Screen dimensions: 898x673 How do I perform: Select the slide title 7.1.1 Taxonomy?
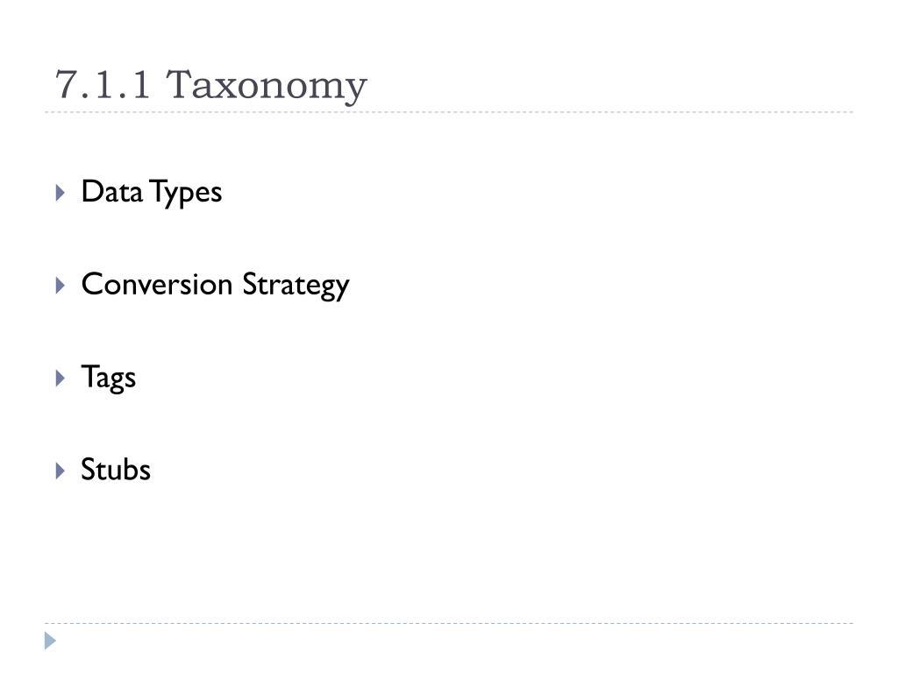210,87
